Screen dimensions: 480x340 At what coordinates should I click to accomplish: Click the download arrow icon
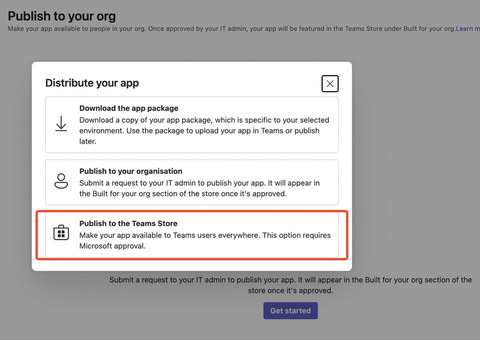point(61,124)
